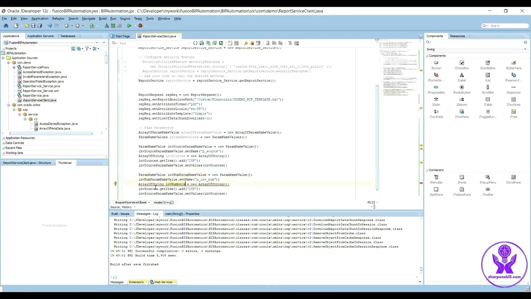Click the Save All toolbar icon
Viewport: 531px width, 299px height.
tap(40, 26)
